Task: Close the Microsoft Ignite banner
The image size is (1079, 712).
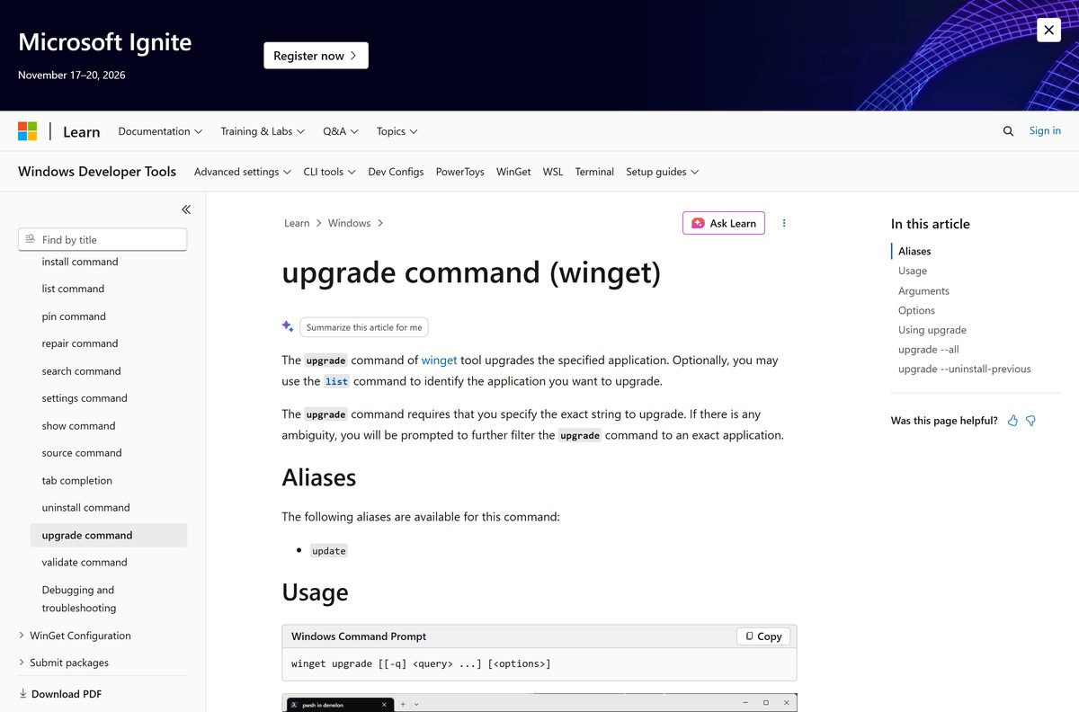Action: 1048,30
